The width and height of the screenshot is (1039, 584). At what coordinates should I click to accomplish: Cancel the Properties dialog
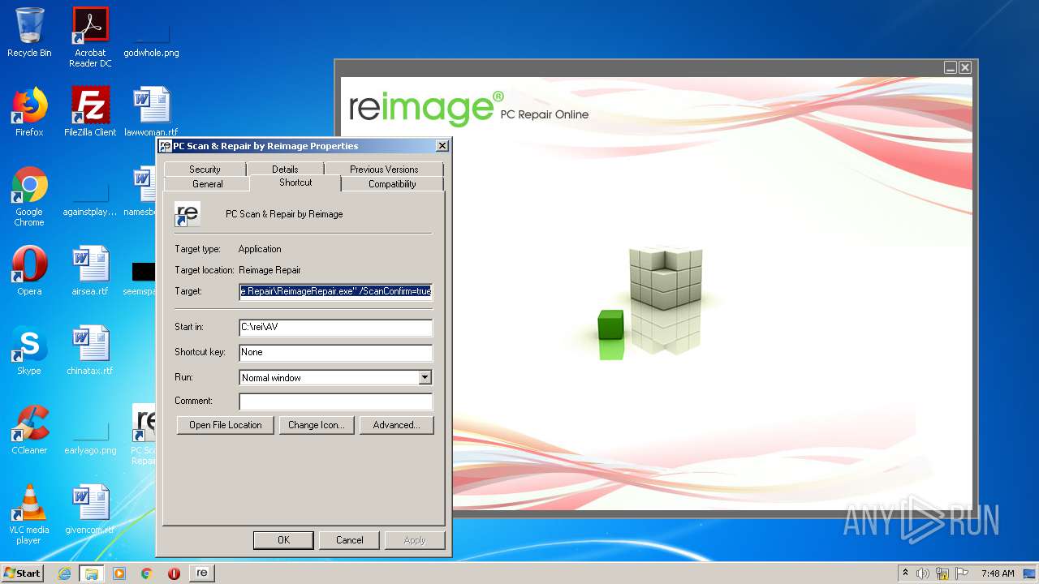coord(350,540)
